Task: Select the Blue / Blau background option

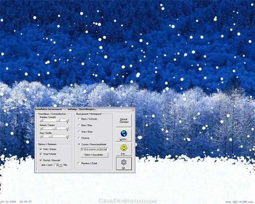Action: 79,125
